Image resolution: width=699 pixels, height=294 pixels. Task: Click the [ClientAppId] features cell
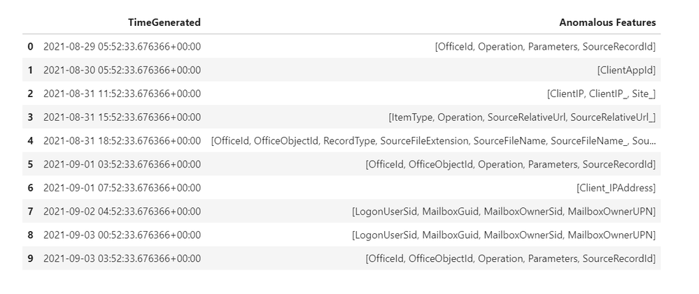tap(626, 71)
